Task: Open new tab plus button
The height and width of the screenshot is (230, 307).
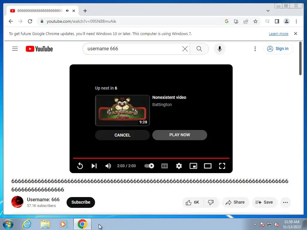Action: 85,11
